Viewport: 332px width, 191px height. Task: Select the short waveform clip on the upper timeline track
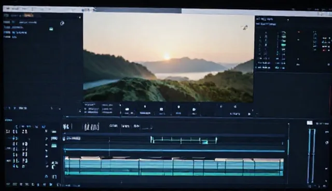[184, 140]
